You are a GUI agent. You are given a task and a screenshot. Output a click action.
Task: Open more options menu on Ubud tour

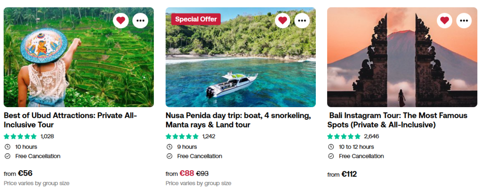(x=140, y=20)
